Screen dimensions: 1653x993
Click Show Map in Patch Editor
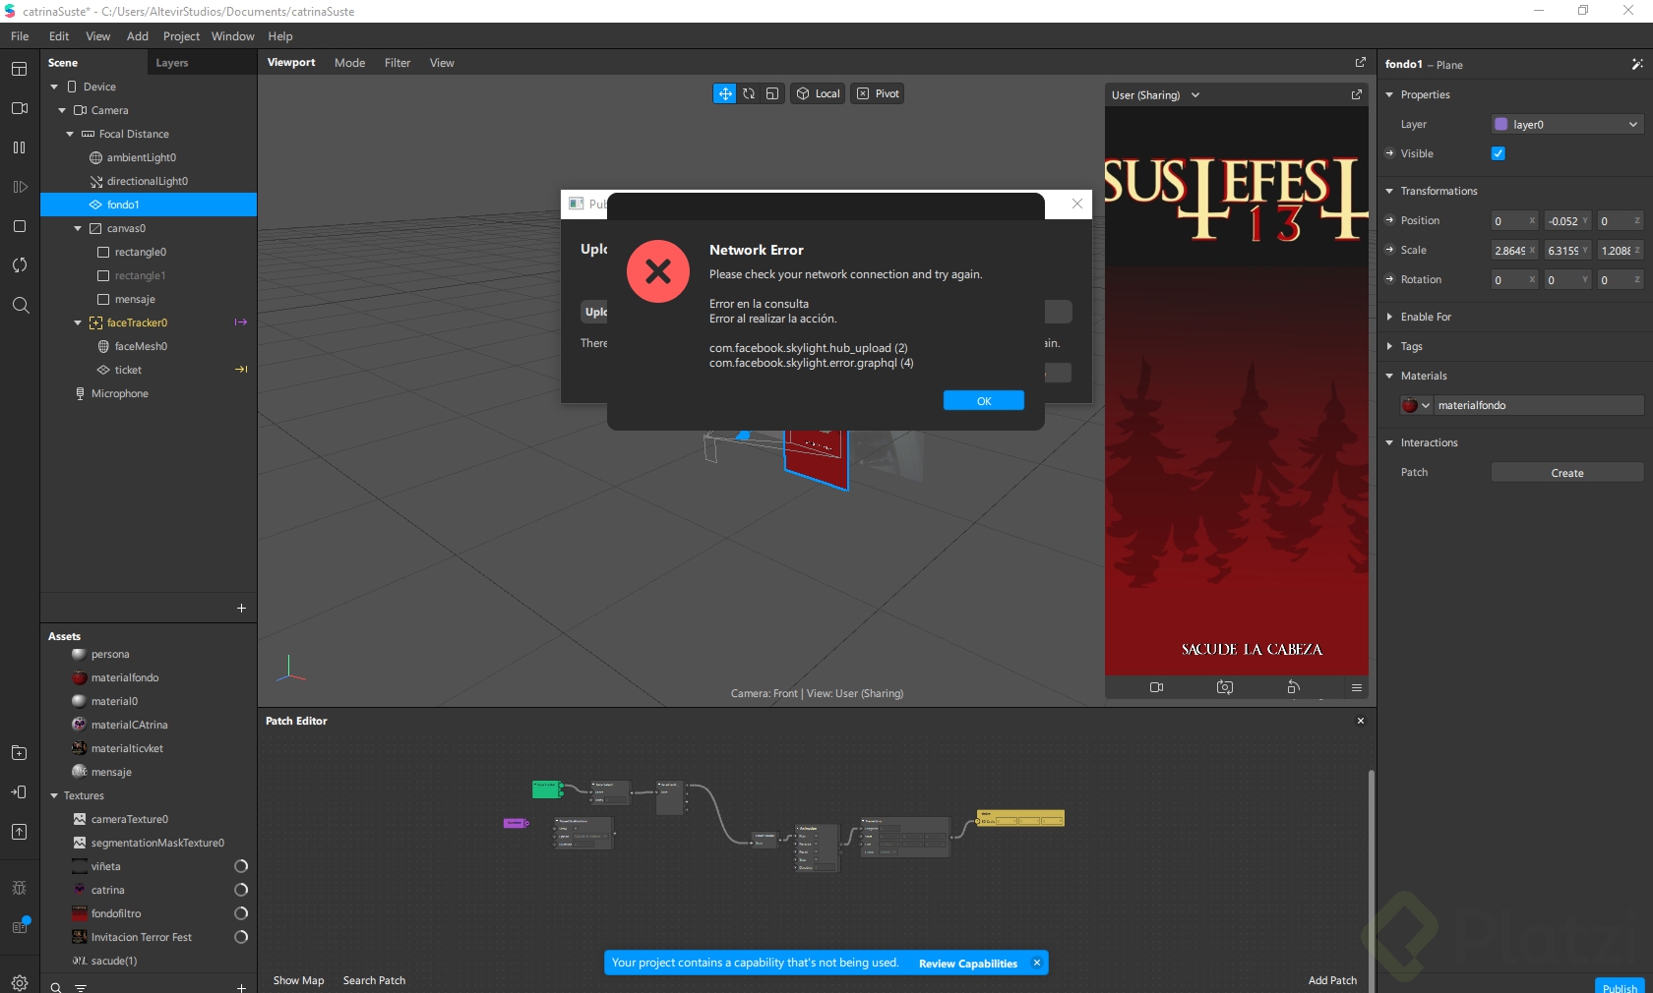(x=298, y=980)
